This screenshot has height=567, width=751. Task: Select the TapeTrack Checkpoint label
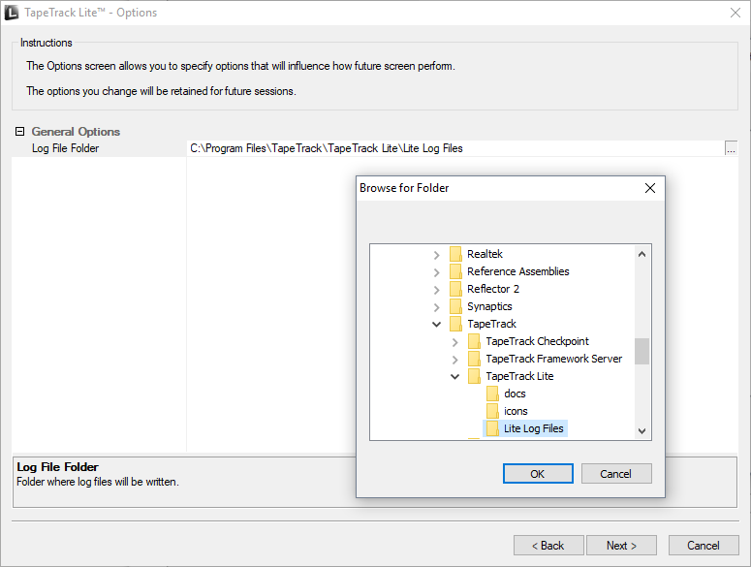(538, 341)
